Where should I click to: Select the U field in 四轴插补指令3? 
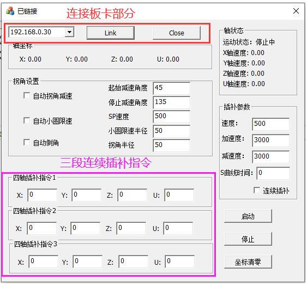[x=180, y=261]
